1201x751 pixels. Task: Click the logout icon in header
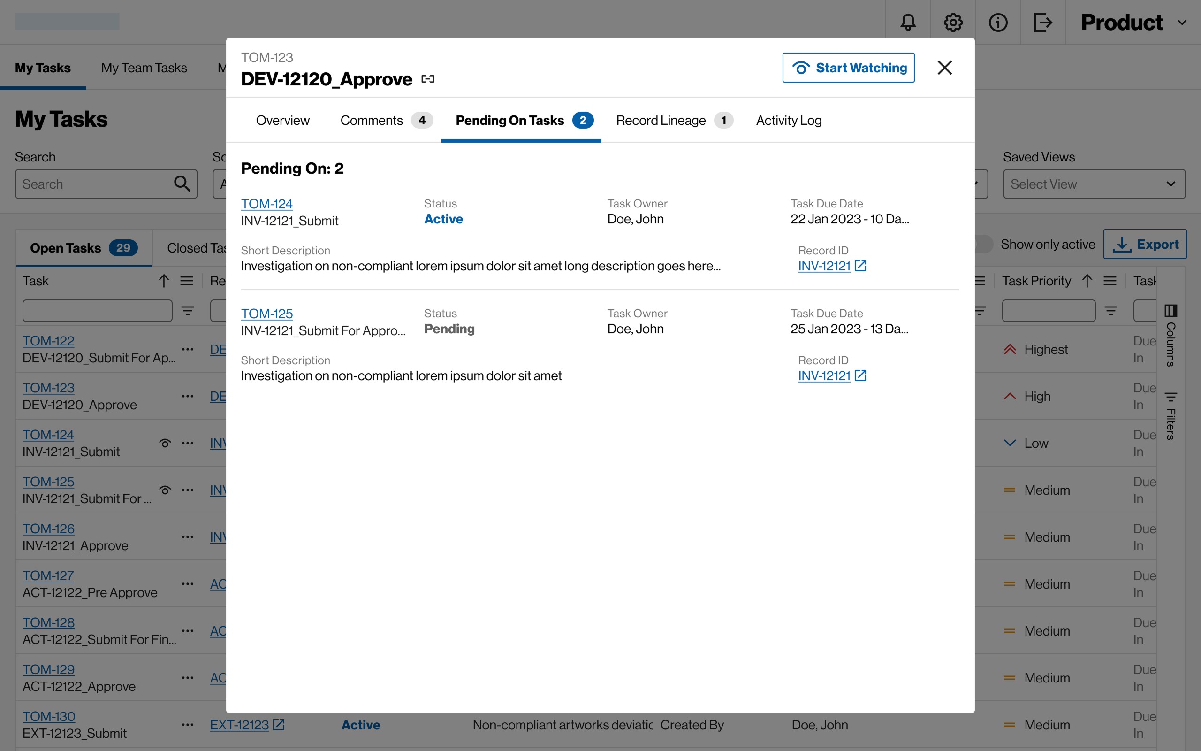(x=1043, y=23)
